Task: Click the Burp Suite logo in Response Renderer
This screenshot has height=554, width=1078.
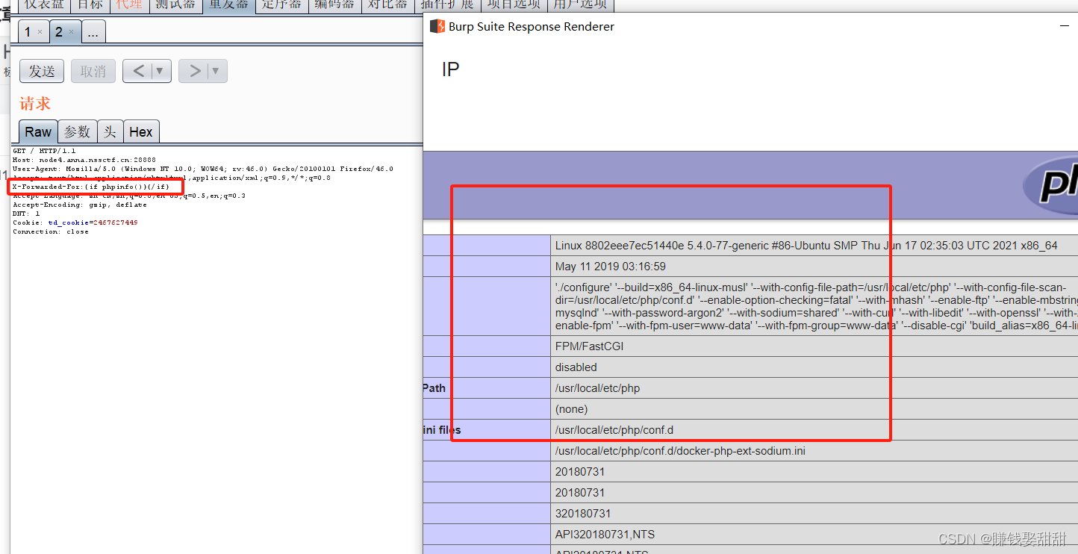Action: pos(437,26)
